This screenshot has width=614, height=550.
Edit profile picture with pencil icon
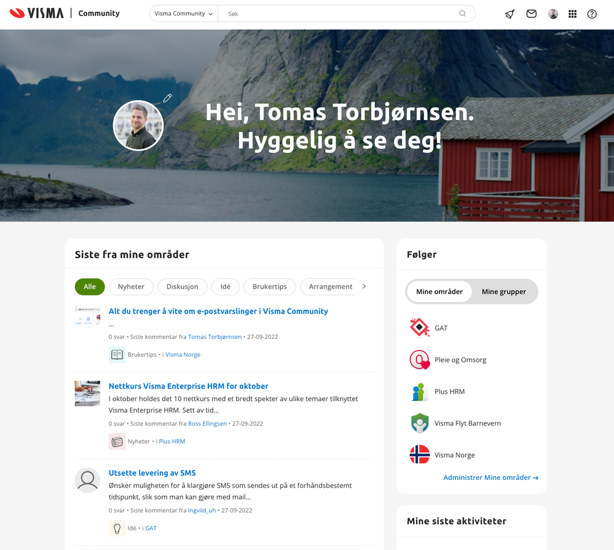(x=167, y=98)
